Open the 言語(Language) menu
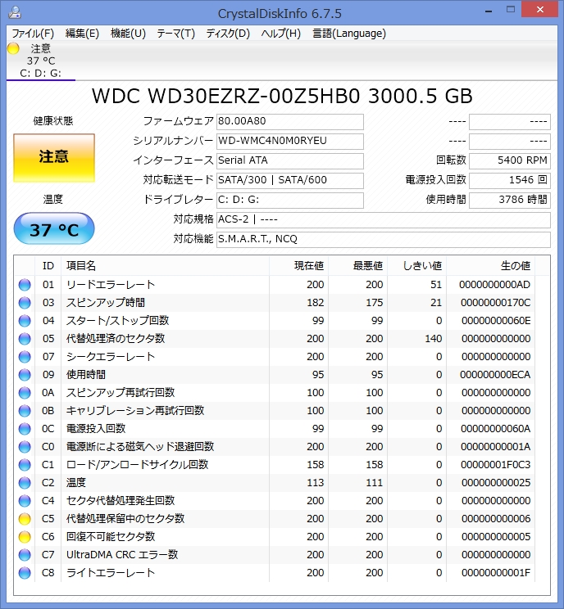This screenshot has height=609, width=564. [x=349, y=34]
